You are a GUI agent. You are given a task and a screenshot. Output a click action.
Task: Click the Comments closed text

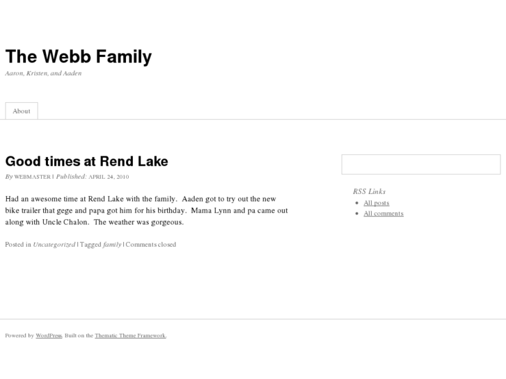[151, 245]
